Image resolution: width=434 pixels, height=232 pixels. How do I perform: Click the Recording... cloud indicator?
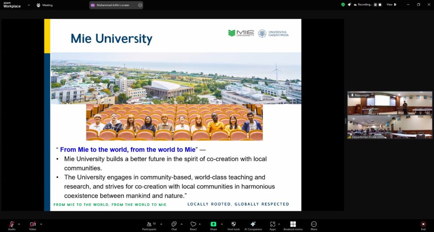pyautogui.click(x=363, y=5)
